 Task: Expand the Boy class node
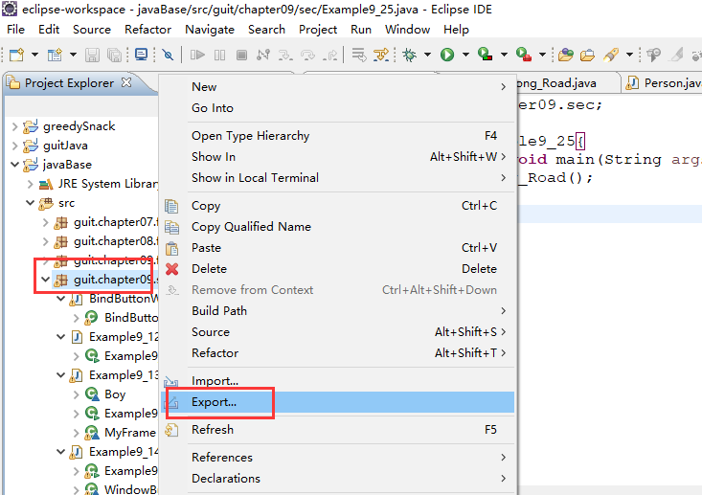[x=76, y=394]
